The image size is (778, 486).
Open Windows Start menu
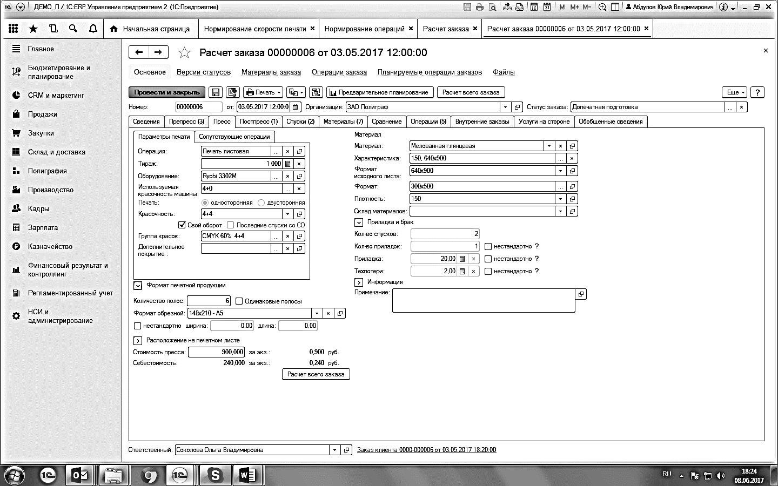(14, 475)
